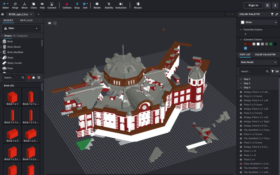Open Instruction maker

click(121, 5)
